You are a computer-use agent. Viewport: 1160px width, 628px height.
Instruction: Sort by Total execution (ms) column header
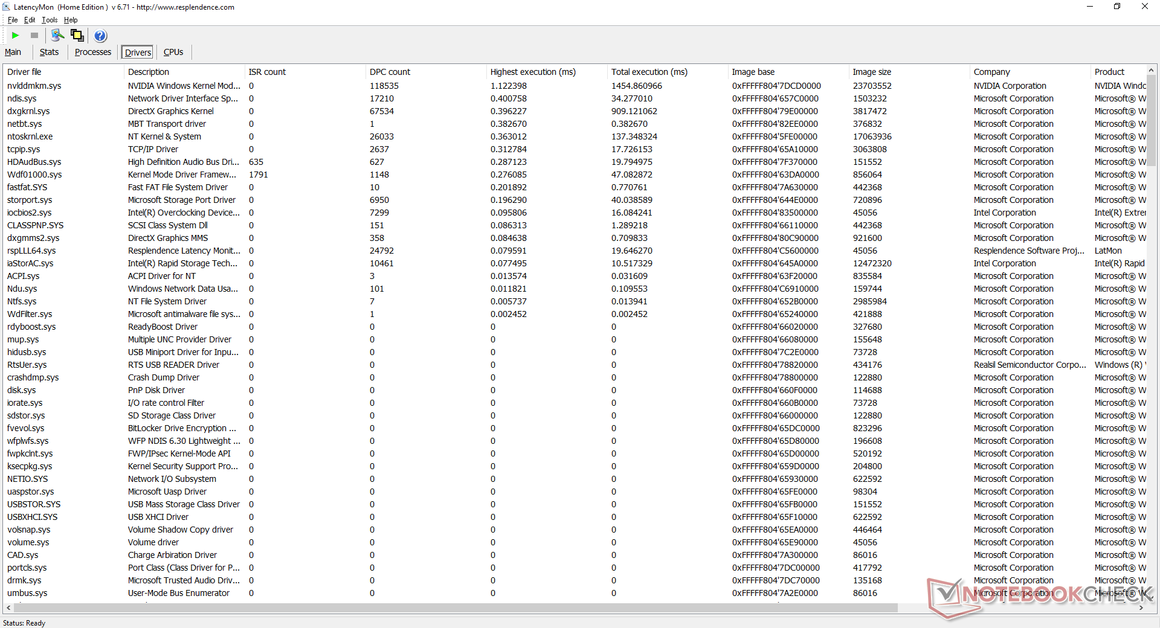click(x=668, y=72)
